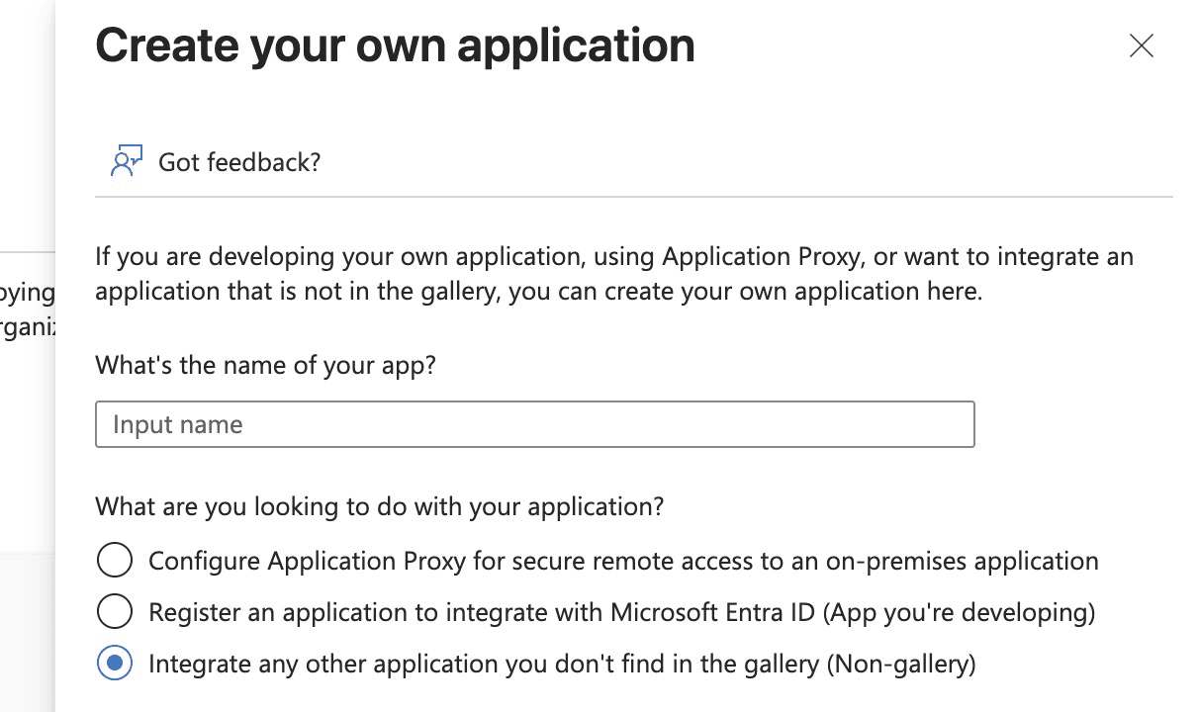Screen dimensions: 1199x712
Task: Click the description line mentioning Application Proxy
Action: click(x=613, y=257)
